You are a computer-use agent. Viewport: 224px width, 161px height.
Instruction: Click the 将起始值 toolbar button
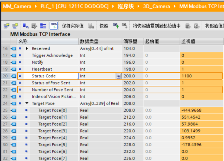click(214, 26)
